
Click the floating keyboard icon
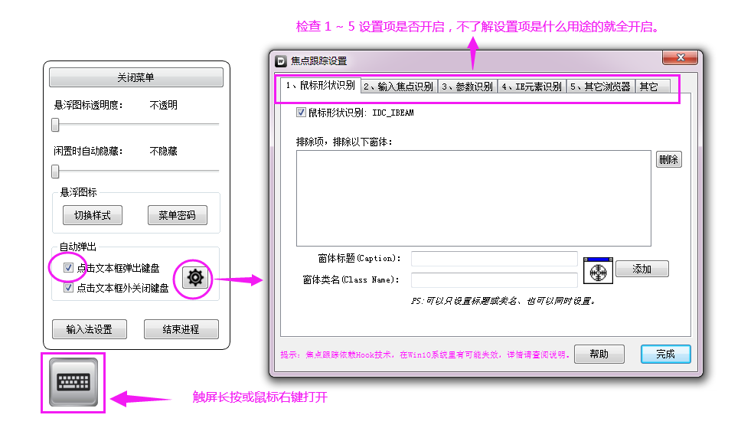[73, 382]
